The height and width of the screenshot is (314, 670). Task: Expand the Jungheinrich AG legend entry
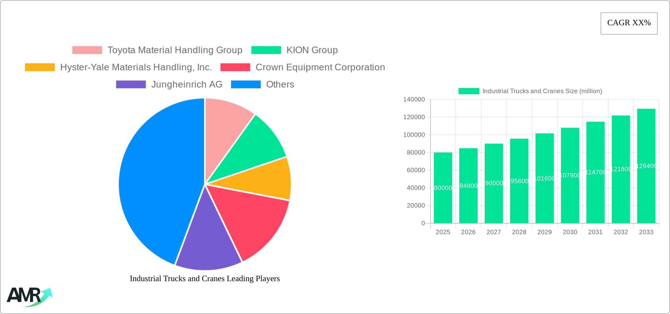187,84
